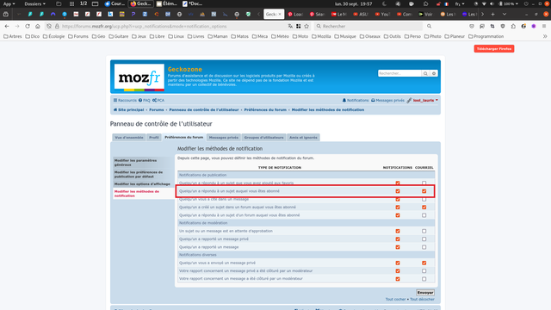Bookmark this page with the star icon
This screenshot has width=551, height=310.
click(306, 27)
